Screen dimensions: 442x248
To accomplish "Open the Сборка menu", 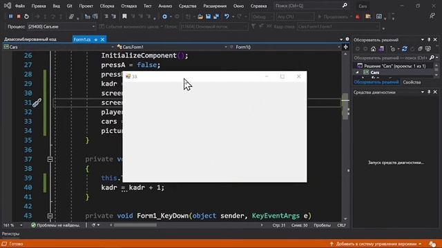I will coord(107,6).
